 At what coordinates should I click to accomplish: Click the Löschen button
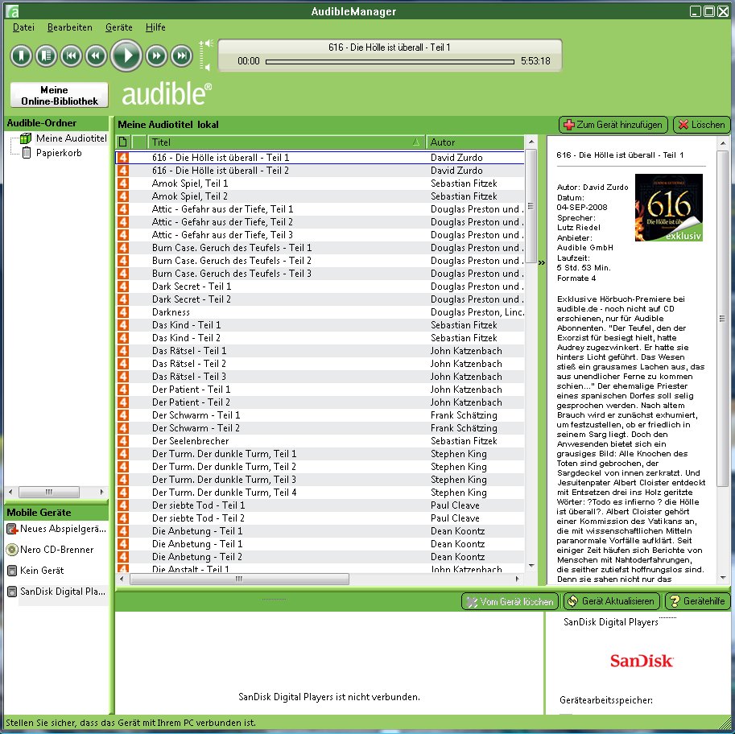point(702,125)
